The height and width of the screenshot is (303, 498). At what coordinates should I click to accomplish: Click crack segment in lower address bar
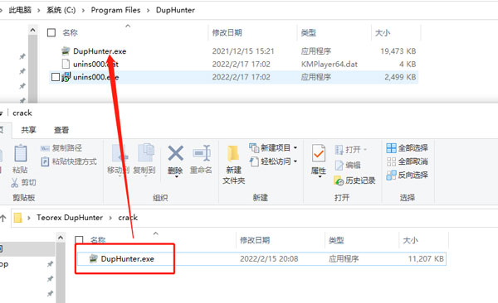click(x=128, y=218)
